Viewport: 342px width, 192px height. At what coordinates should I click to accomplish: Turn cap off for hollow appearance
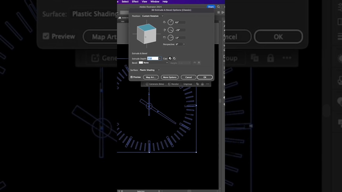[x=174, y=58]
